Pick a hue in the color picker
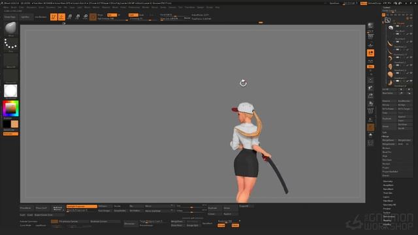Screen dimensions: 418x235 coord(10,108)
